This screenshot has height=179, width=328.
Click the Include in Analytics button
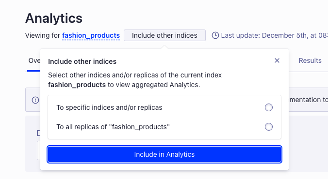[x=164, y=154]
